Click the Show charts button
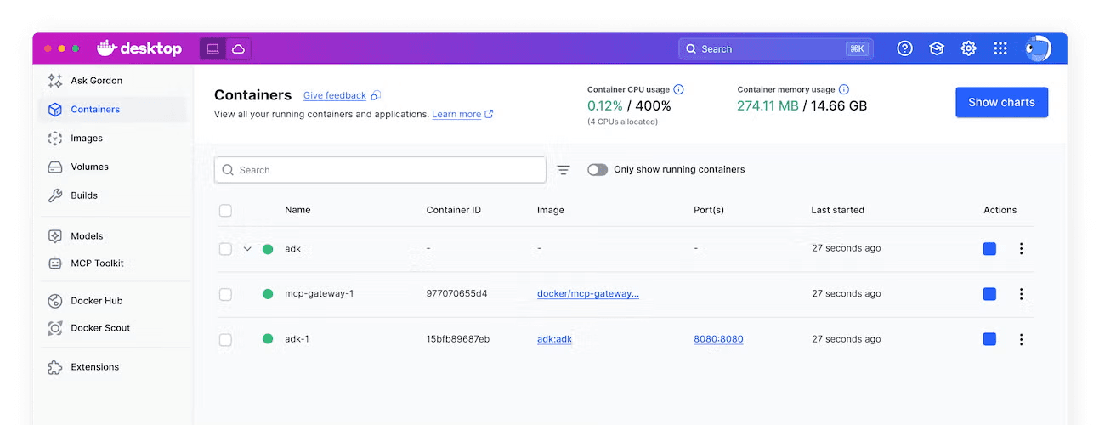 [1001, 102]
